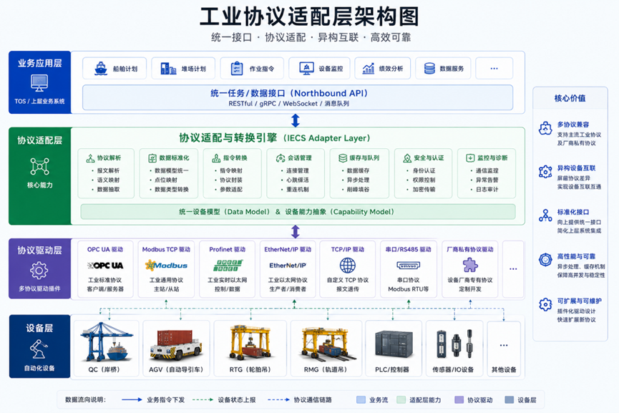Click the legend label 设备状态上报
This screenshot has height=413, width=619.
[237, 399]
